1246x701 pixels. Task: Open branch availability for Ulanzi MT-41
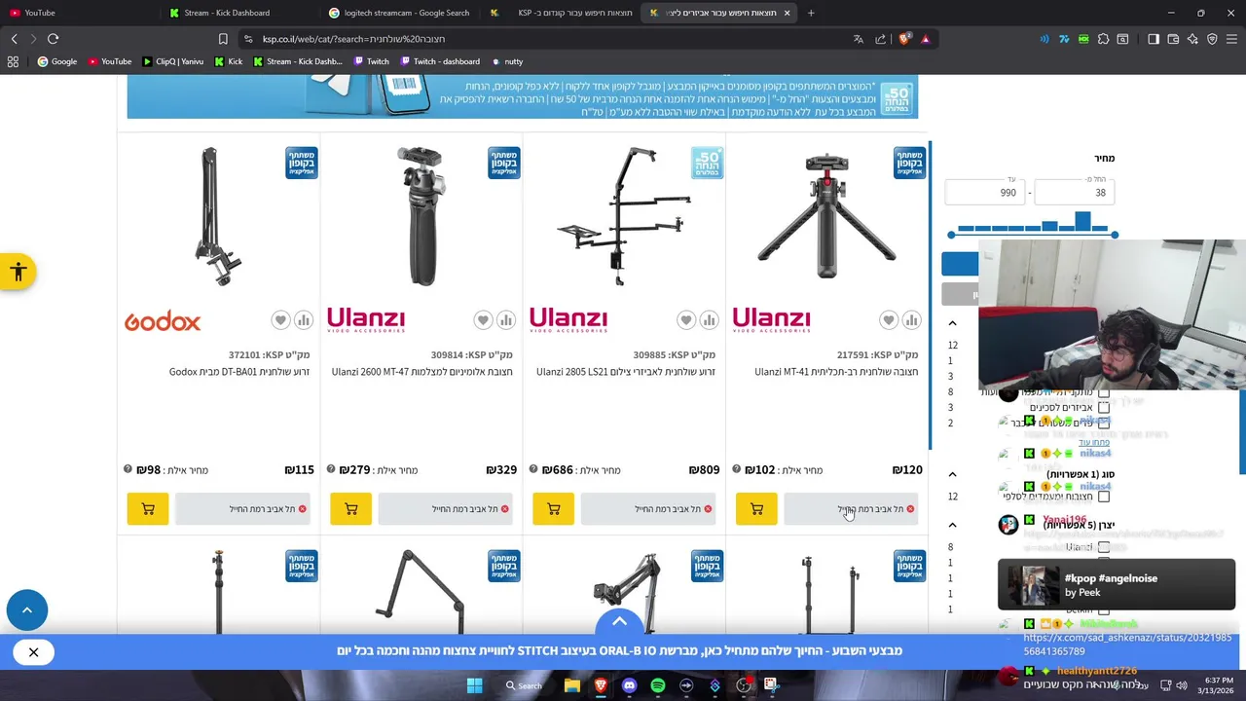coord(851,508)
